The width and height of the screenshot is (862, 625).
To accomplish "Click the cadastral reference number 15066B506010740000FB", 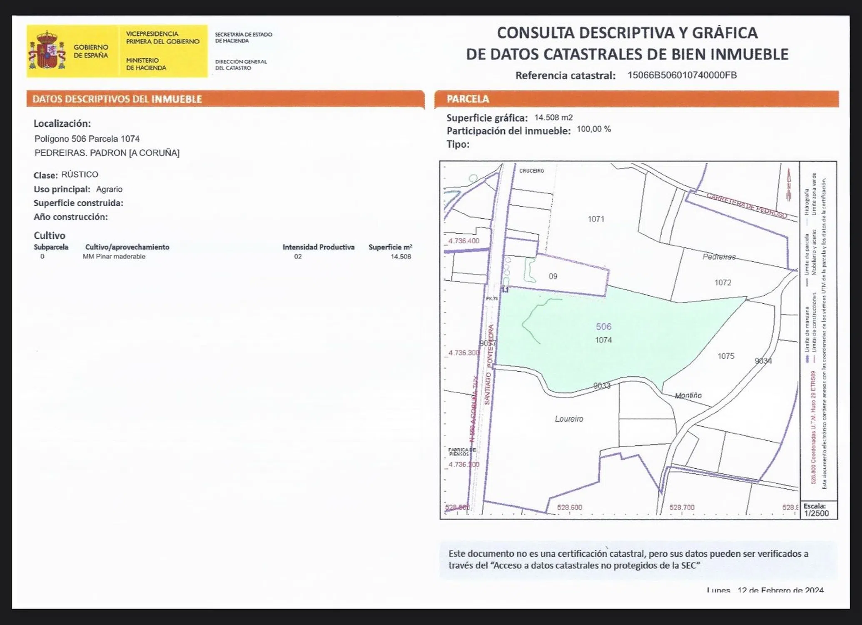I will coord(682,75).
